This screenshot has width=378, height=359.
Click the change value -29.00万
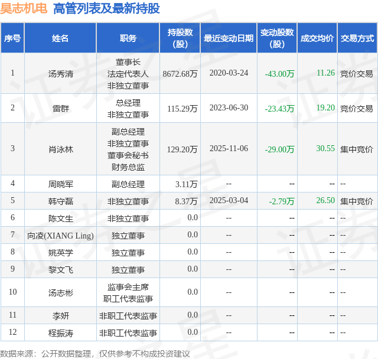click(x=279, y=149)
